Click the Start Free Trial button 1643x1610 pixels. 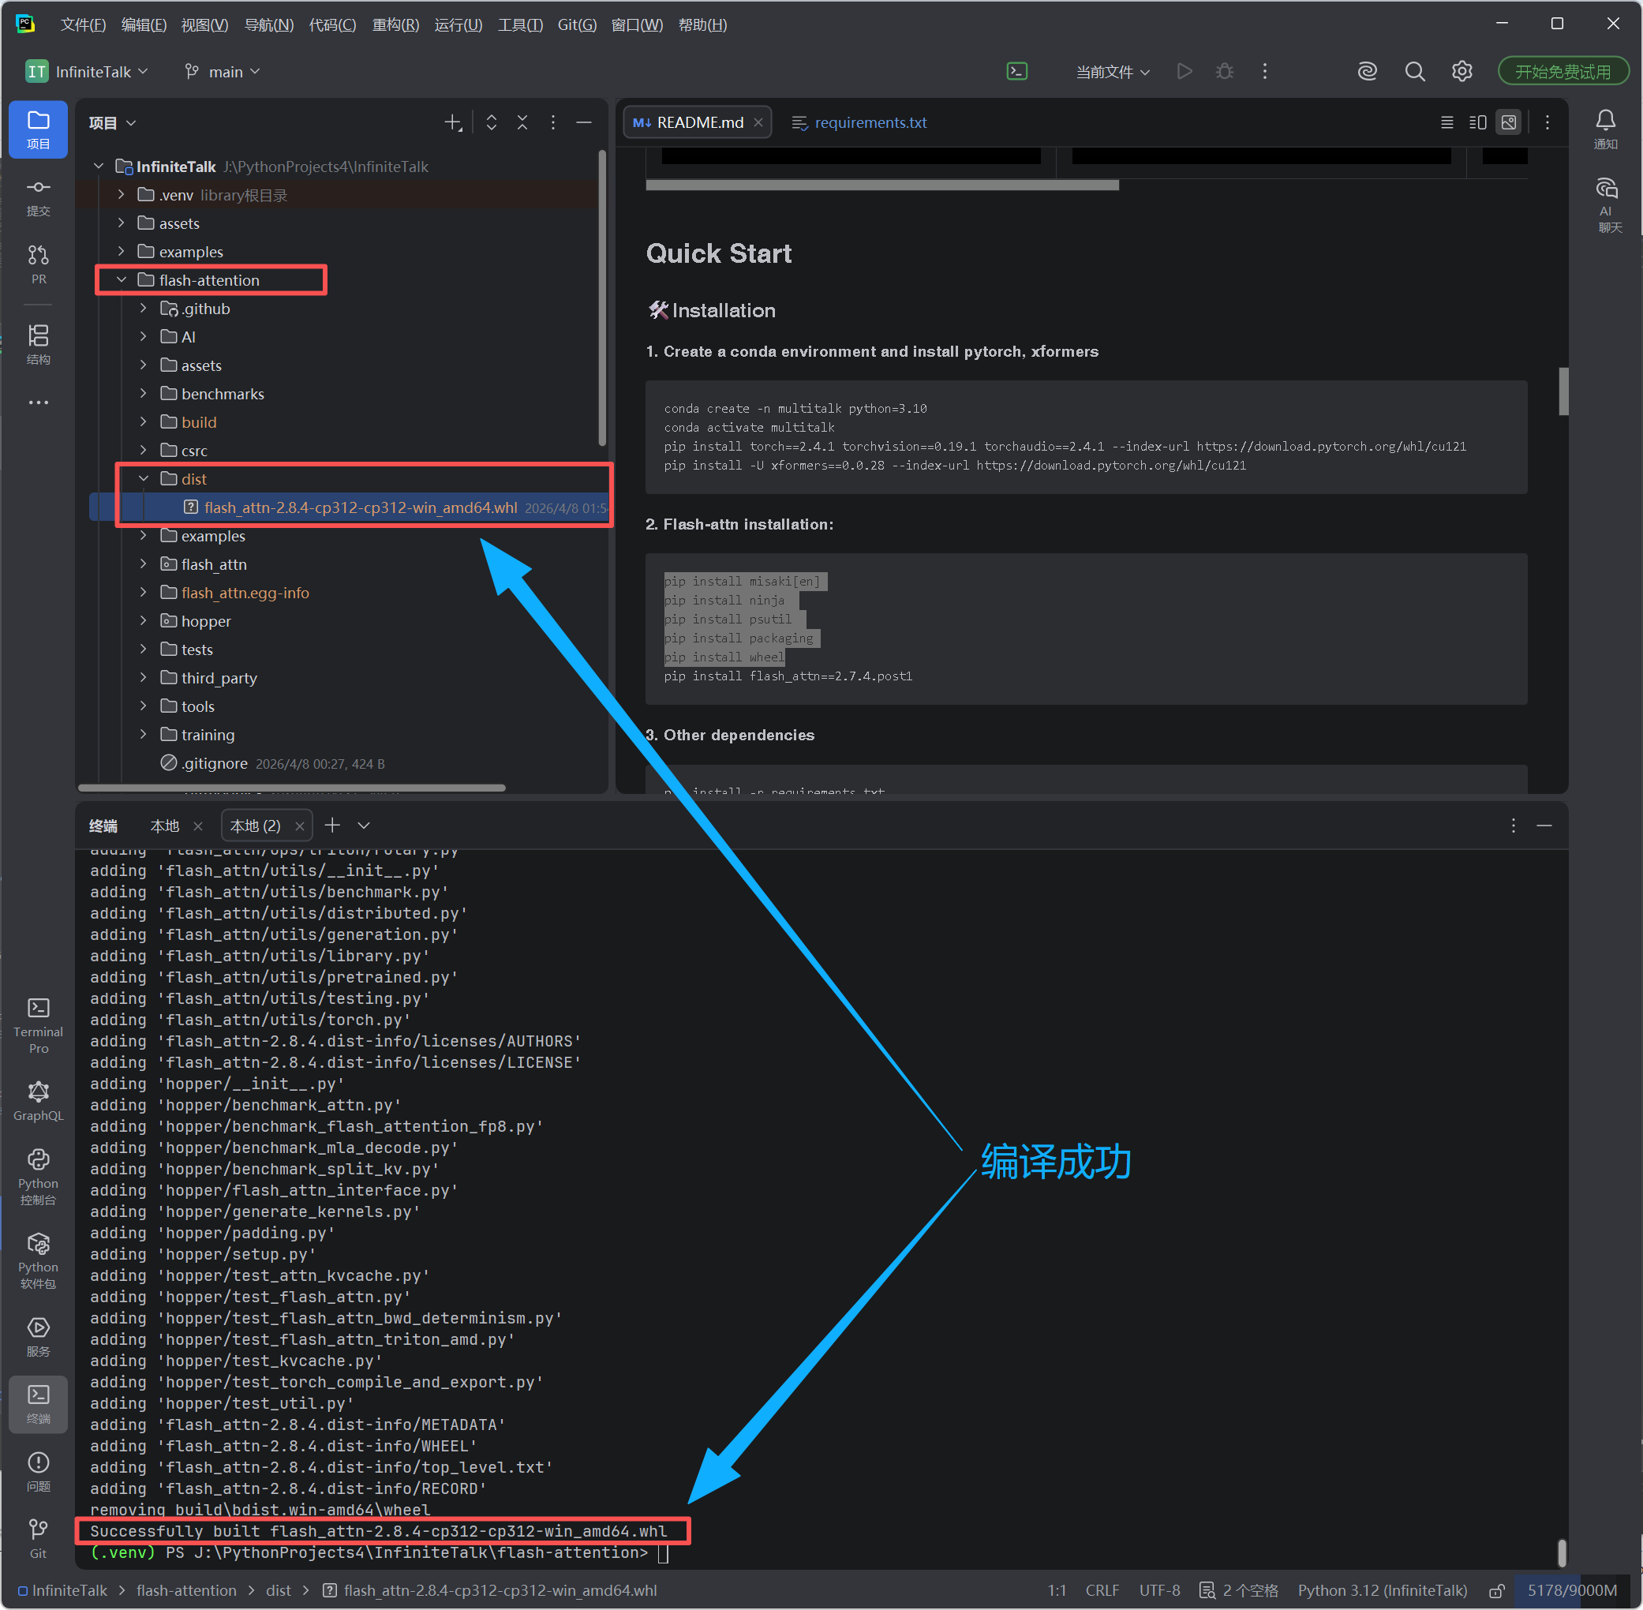(1562, 72)
